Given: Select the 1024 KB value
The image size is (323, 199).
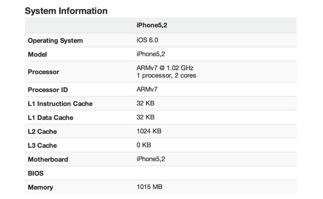Looking at the screenshot, I should pos(149,131).
